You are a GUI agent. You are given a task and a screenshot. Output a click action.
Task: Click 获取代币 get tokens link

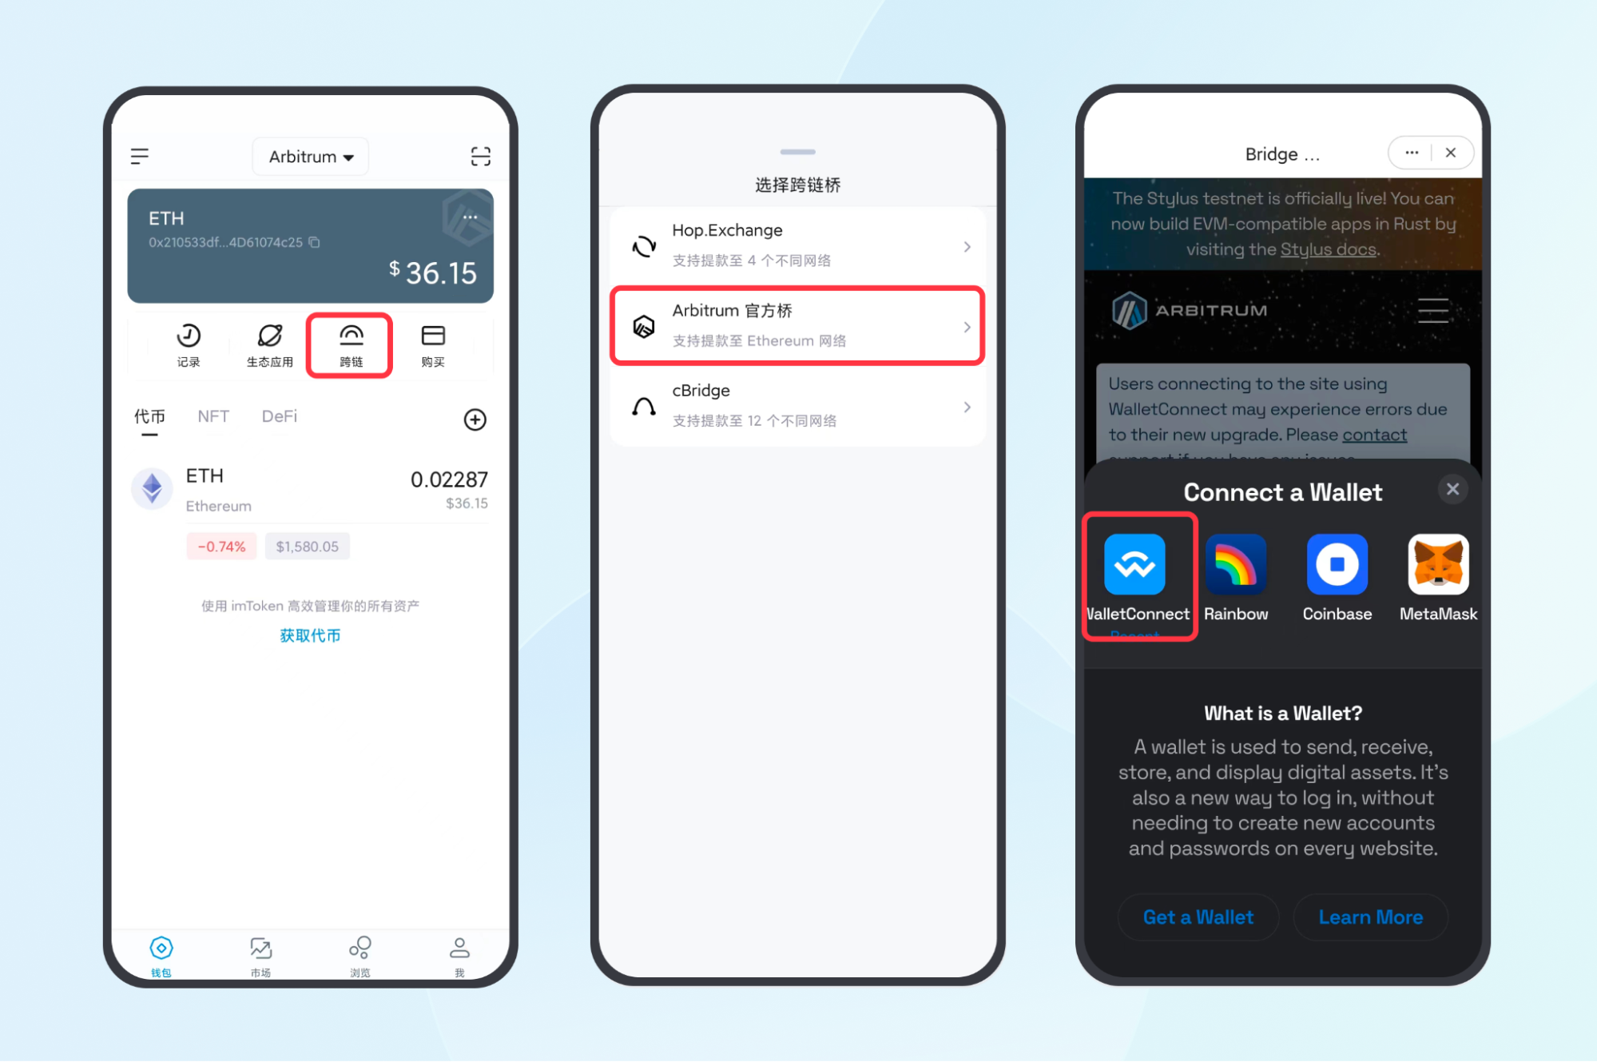(x=309, y=635)
